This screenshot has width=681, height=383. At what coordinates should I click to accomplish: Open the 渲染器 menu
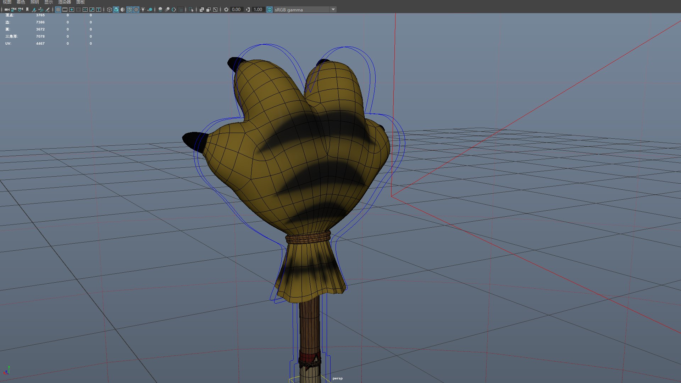[x=65, y=2]
